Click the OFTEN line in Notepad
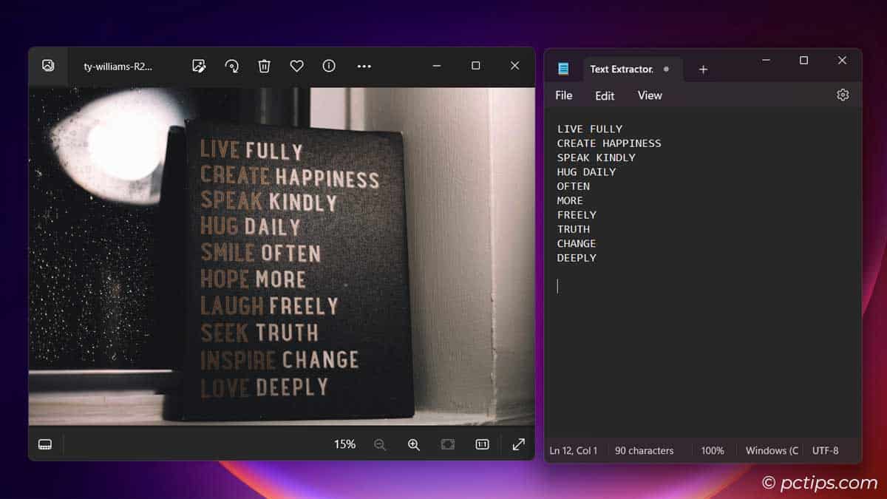Screen dimensions: 887x499 point(574,186)
